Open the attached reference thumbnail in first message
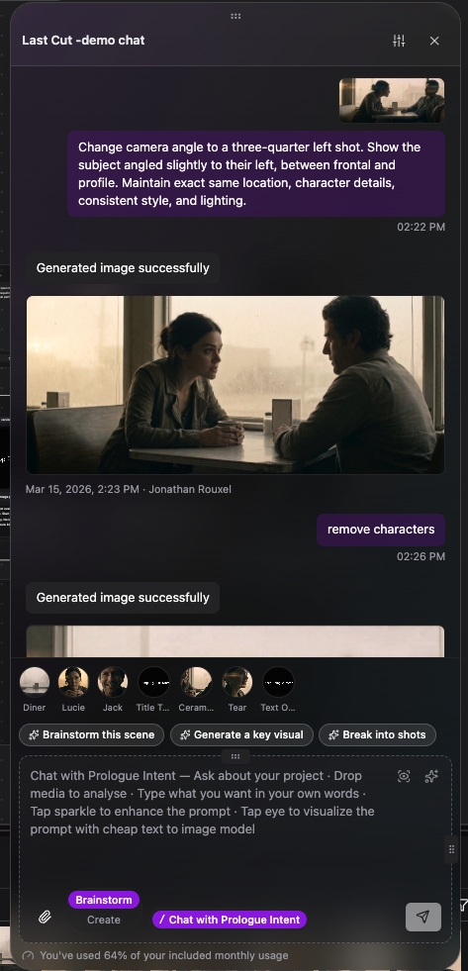Viewport: 468px width, 971px height. (x=392, y=100)
